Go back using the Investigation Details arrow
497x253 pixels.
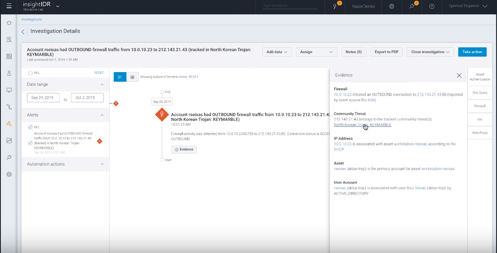pyautogui.click(x=23, y=32)
